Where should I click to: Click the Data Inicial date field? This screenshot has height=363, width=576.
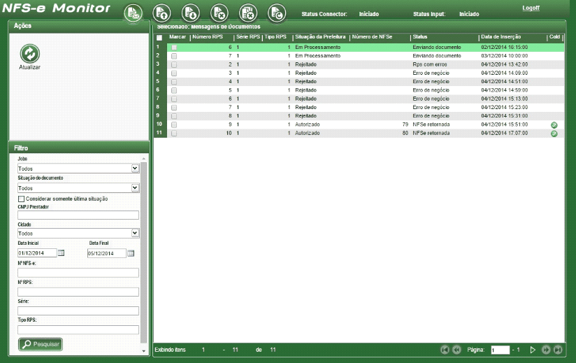click(37, 252)
